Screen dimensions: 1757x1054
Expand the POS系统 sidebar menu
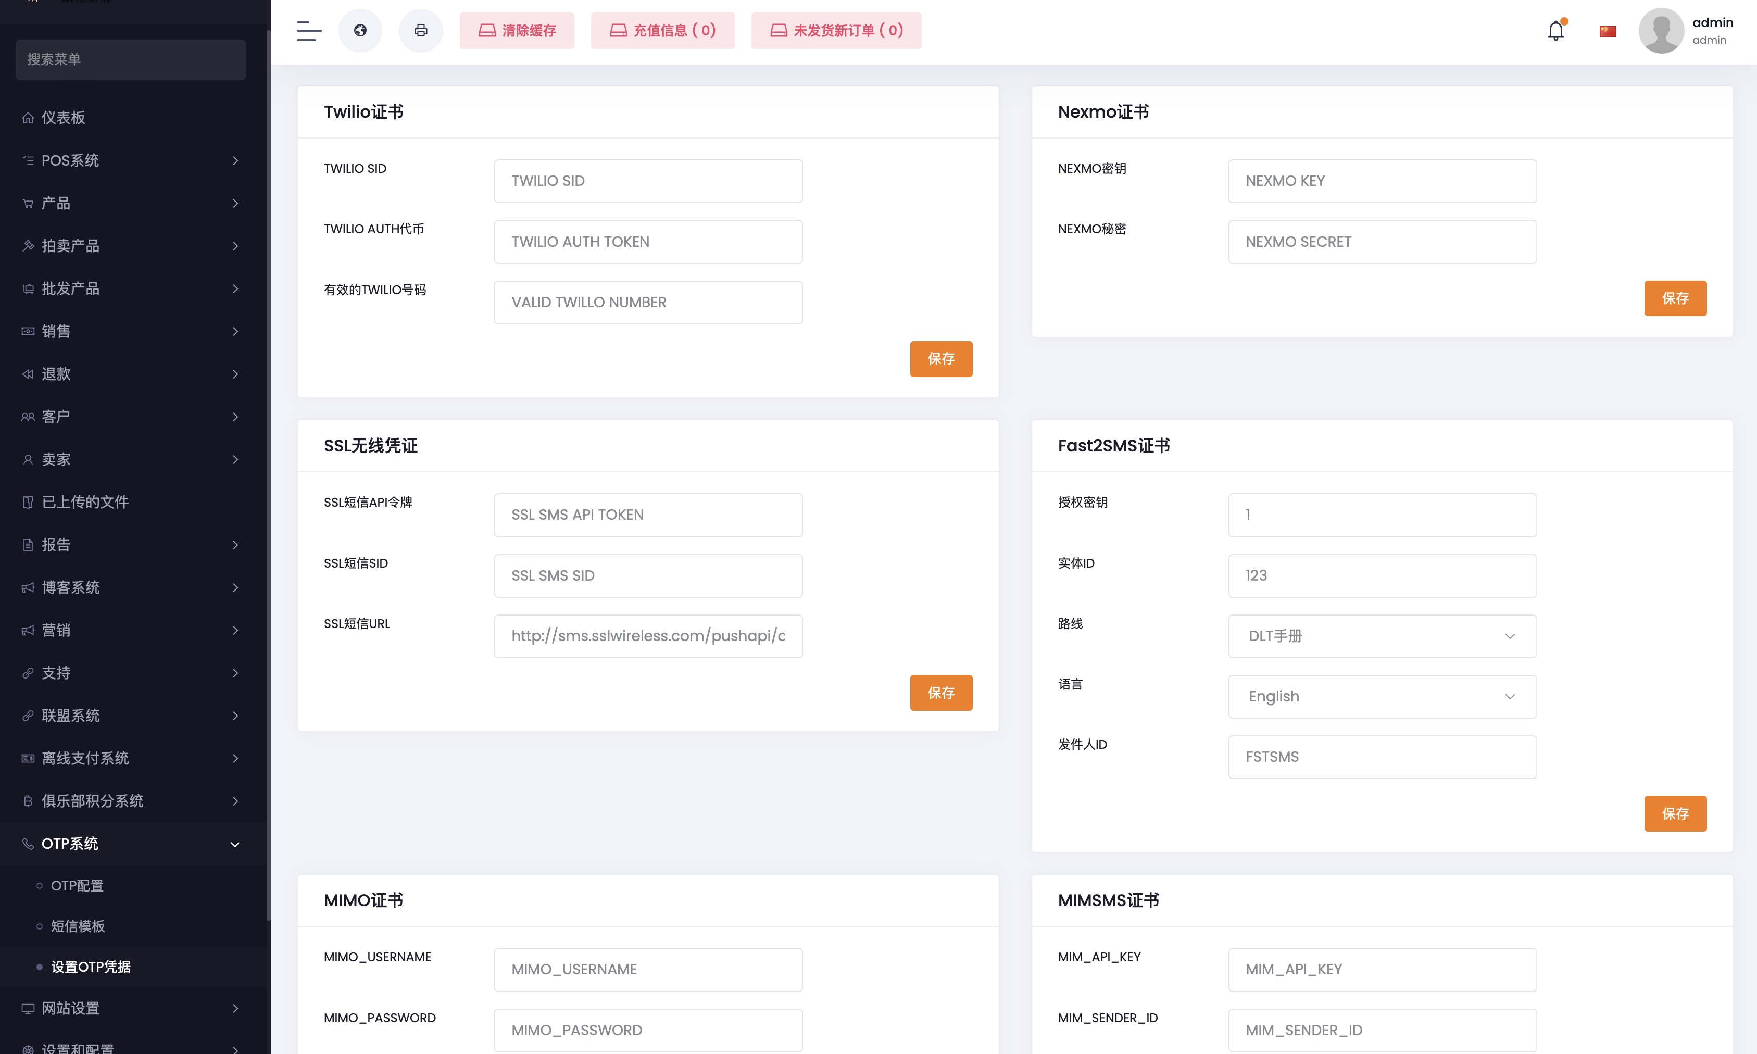click(x=131, y=160)
